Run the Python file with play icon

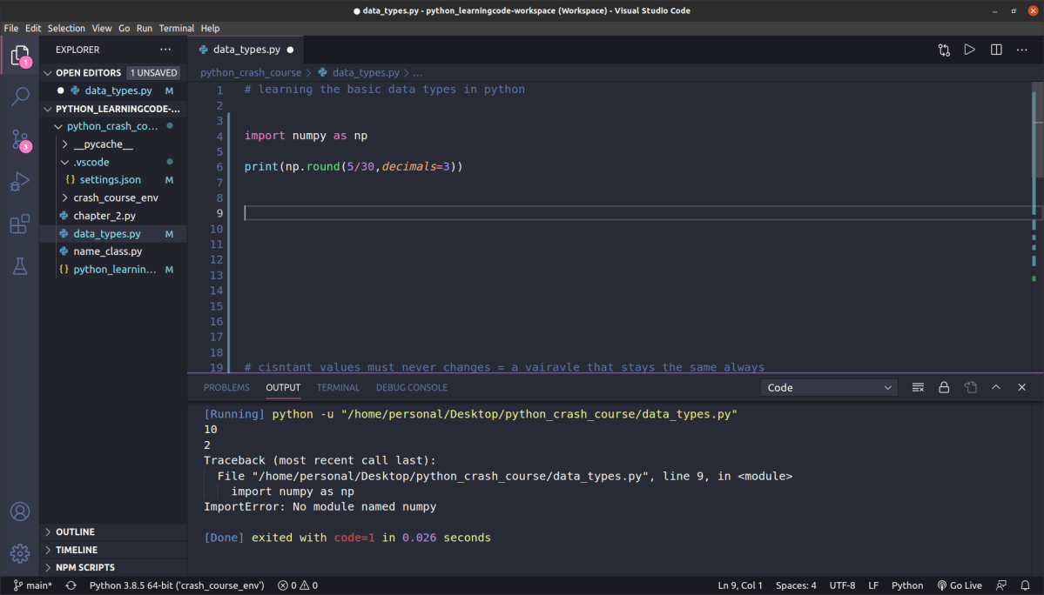tap(969, 50)
